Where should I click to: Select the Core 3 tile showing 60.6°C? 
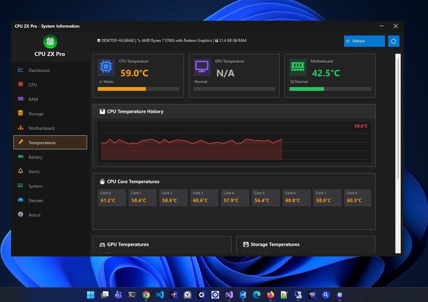pos(204,198)
